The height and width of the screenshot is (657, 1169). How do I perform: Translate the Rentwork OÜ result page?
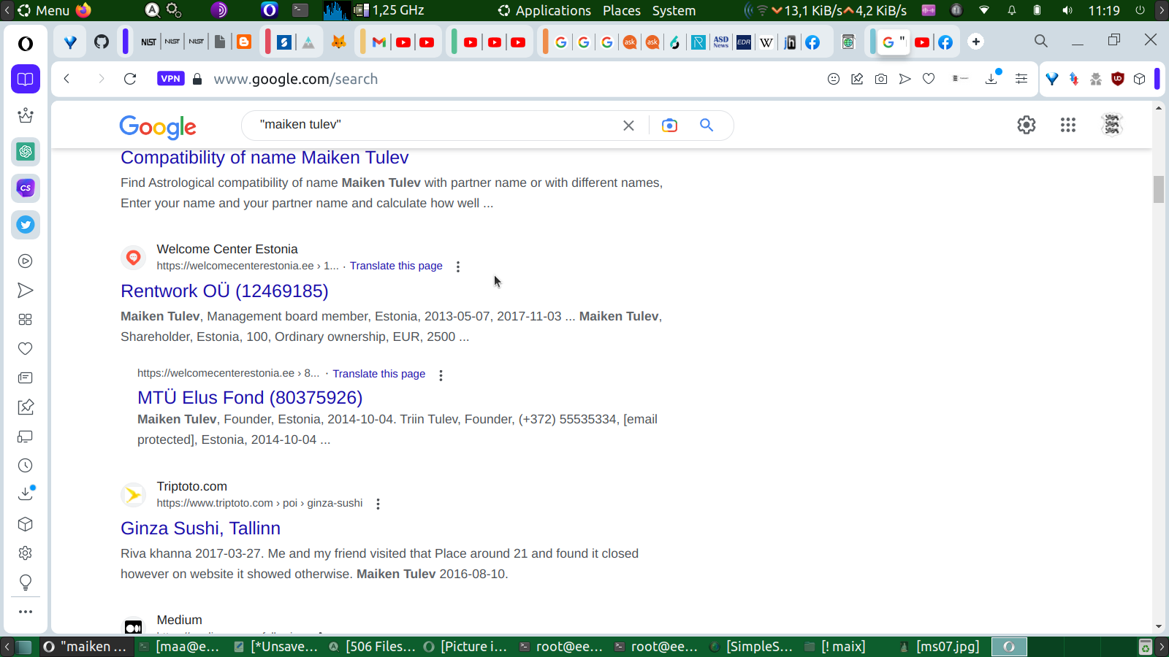tap(396, 266)
